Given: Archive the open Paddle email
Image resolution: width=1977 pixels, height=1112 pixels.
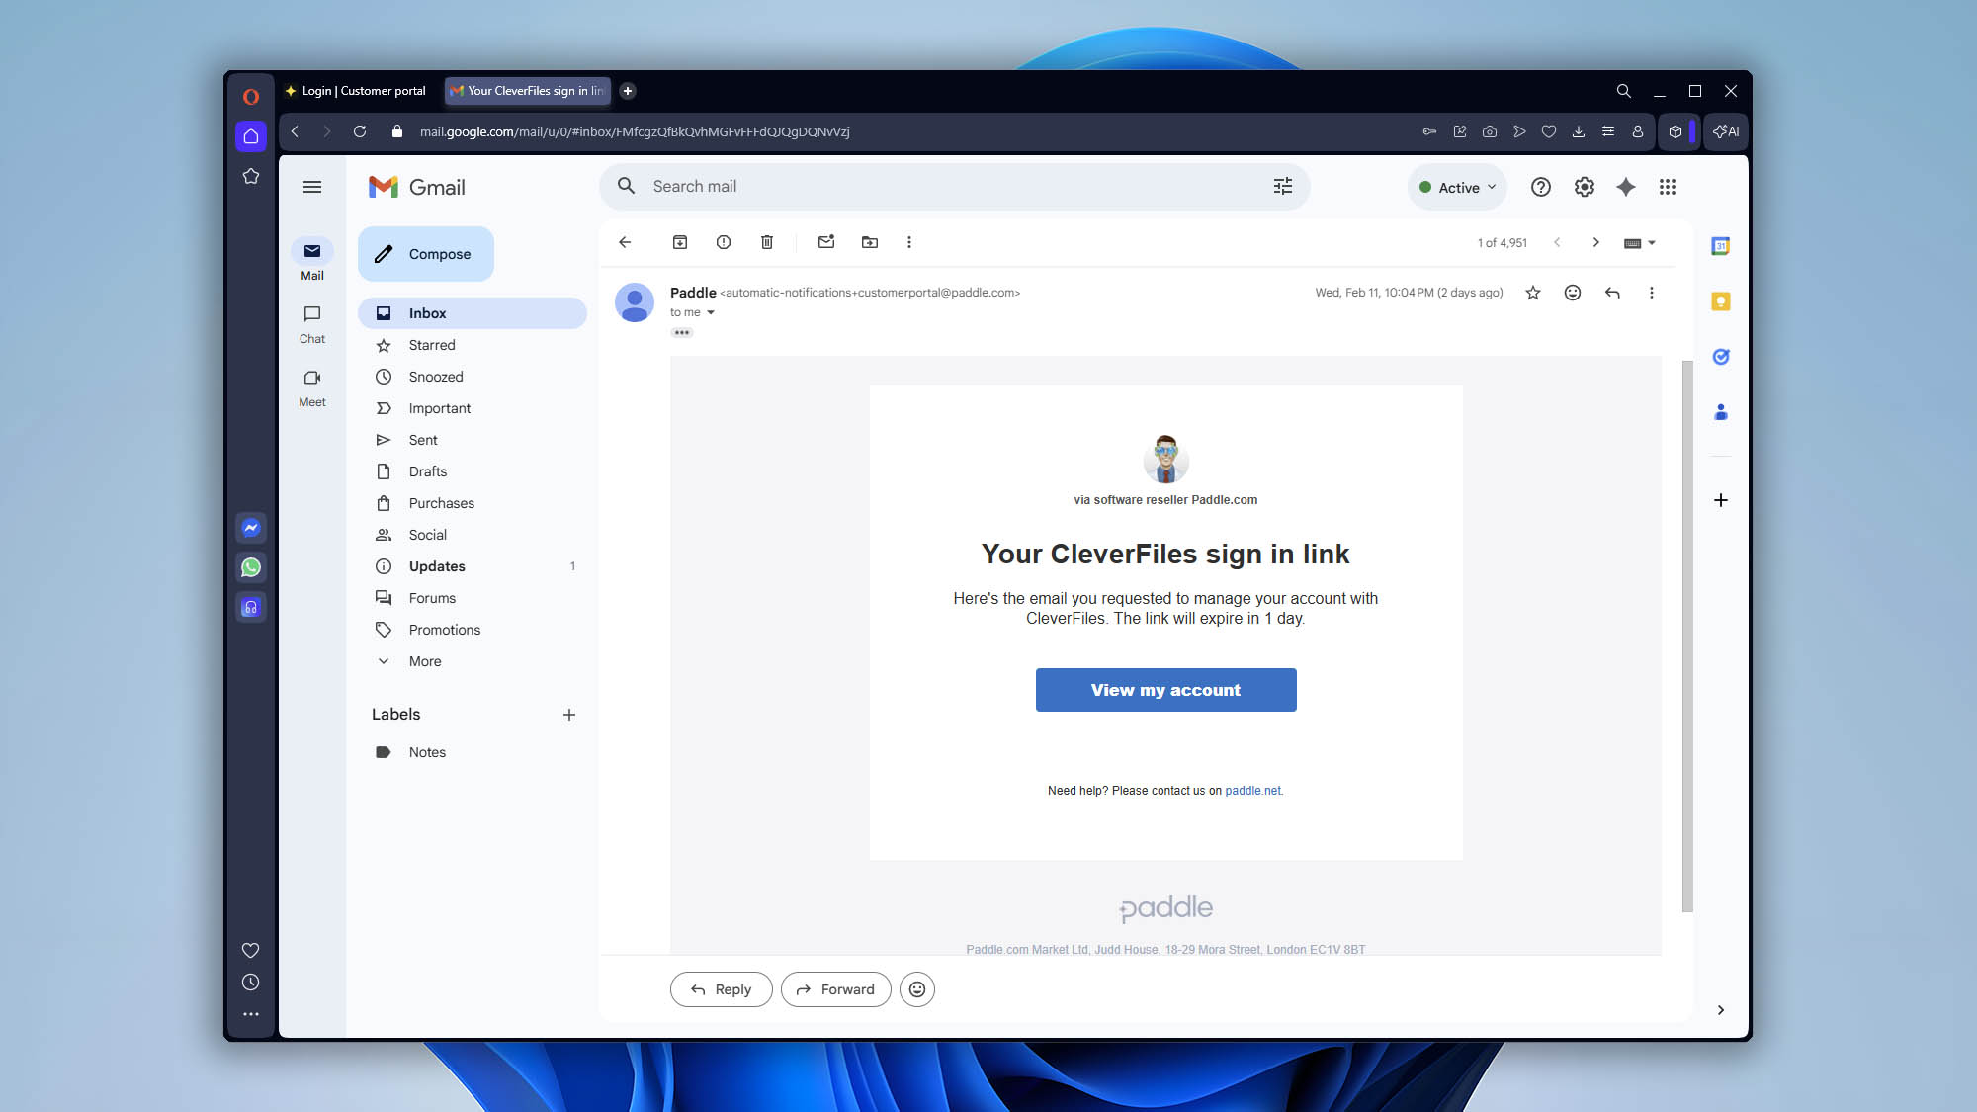Looking at the screenshot, I should (679, 242).
